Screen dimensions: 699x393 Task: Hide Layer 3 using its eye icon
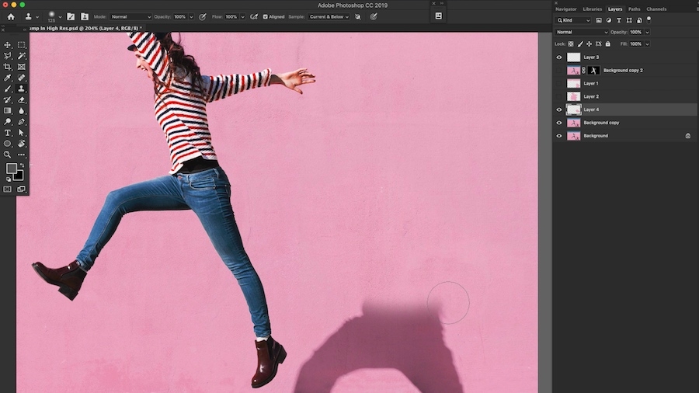click(x=559, y=57)
